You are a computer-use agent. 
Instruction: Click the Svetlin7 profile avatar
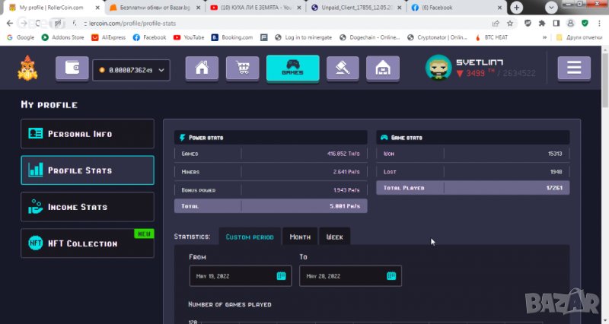[x=438, y=68]
